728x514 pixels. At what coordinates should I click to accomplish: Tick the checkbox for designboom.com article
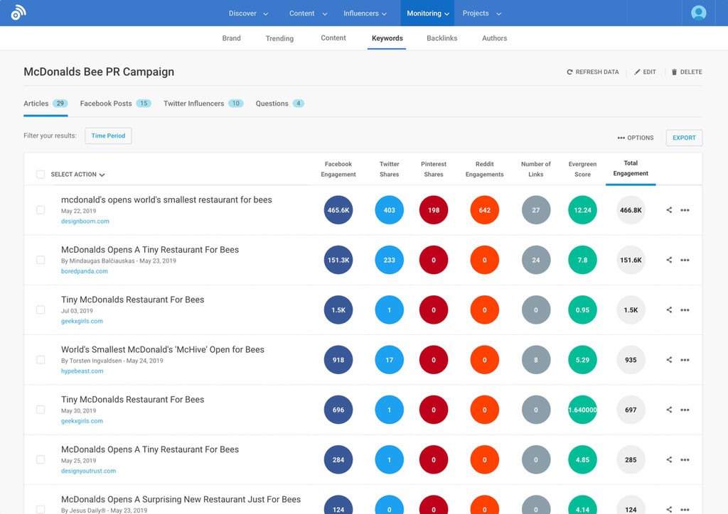pos(41,210)
